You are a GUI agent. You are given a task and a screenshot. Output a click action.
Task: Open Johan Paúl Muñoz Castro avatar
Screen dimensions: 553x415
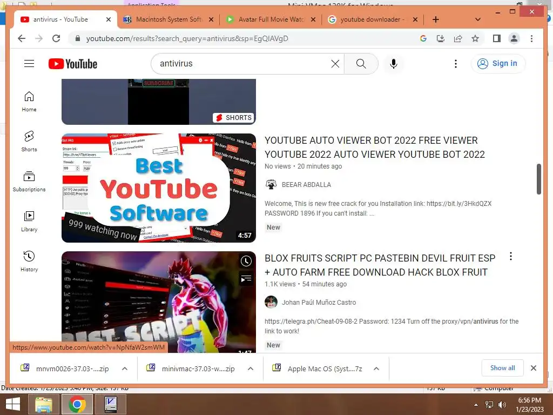271,302
